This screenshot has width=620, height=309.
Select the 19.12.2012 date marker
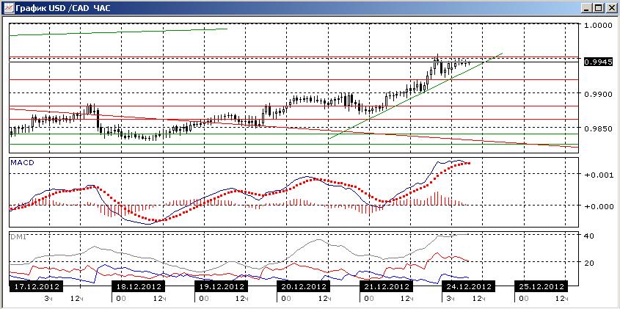(x=220, y=286)
